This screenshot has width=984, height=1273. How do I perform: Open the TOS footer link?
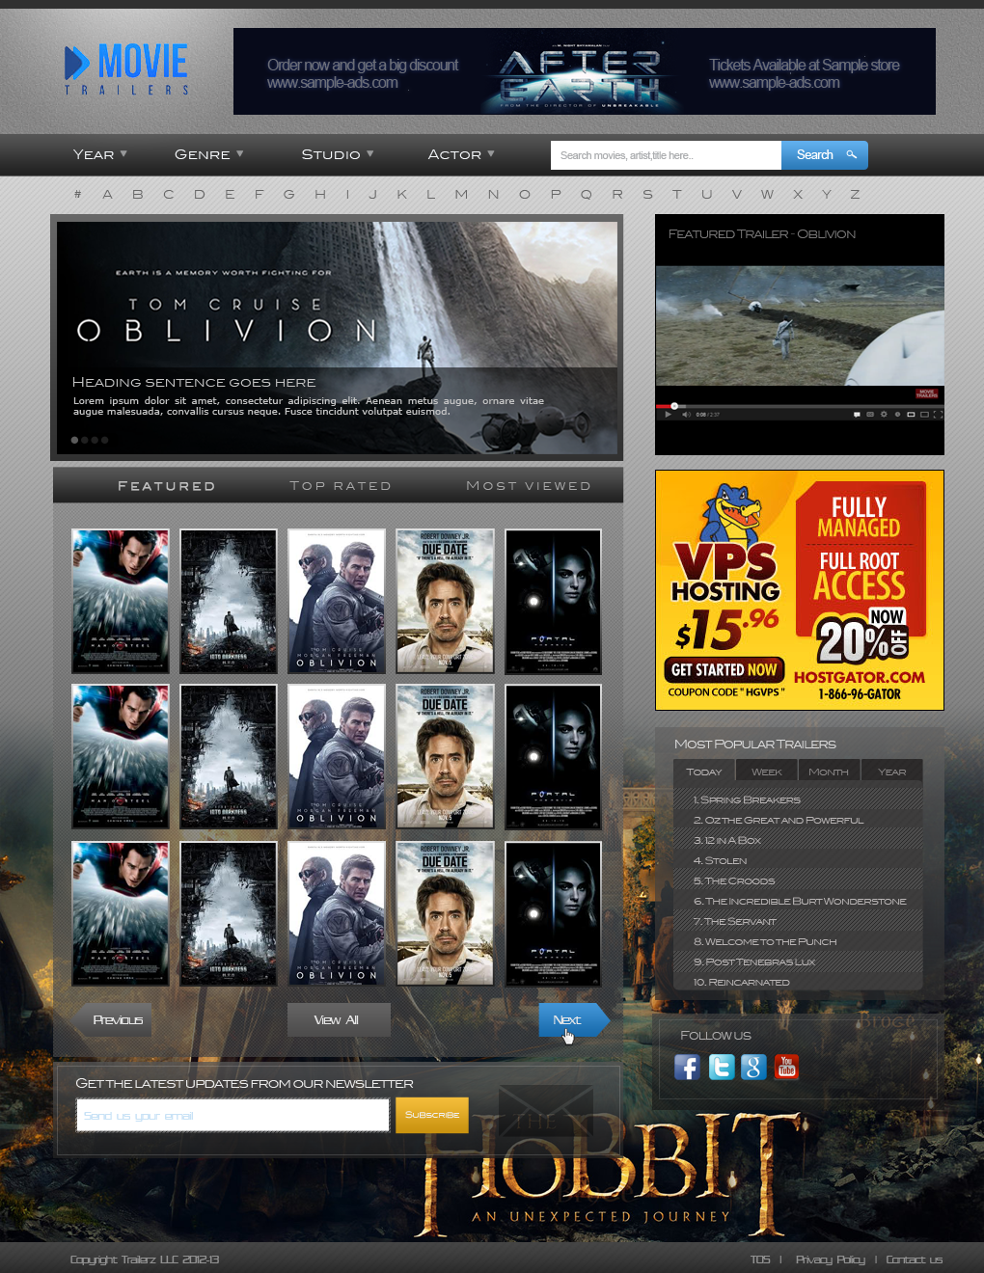(760, 1259)
